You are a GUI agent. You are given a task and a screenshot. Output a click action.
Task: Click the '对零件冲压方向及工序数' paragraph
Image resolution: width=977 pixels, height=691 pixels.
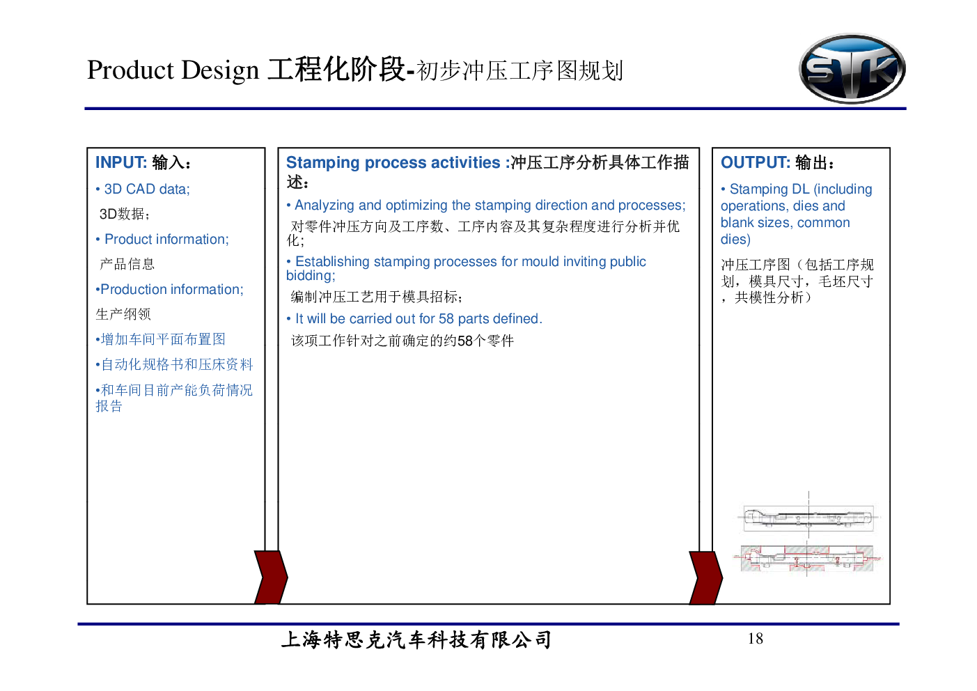pos(483,233)
